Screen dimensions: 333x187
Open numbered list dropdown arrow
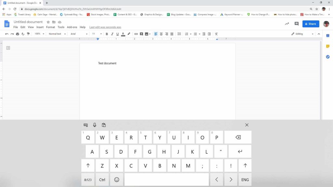191,34
